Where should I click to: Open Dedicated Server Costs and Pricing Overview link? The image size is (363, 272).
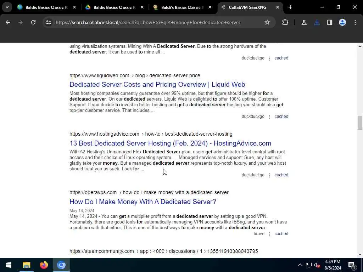[157, 84]
